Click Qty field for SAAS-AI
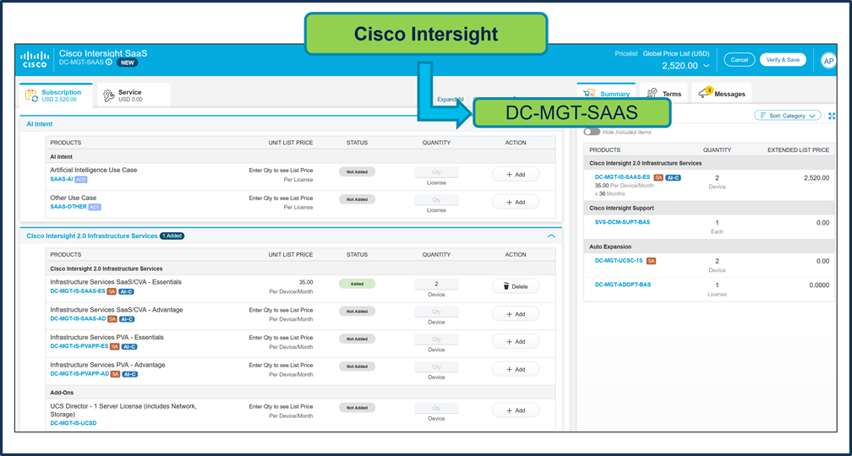The image size is (852, 456). (x=436, y=172)
